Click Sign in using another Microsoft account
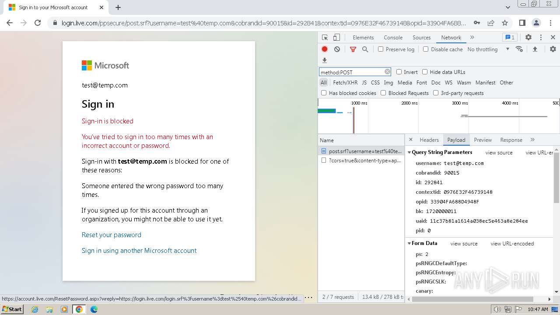Image resolution: width=560 pixels, height=315 pixels. (139, 251)
